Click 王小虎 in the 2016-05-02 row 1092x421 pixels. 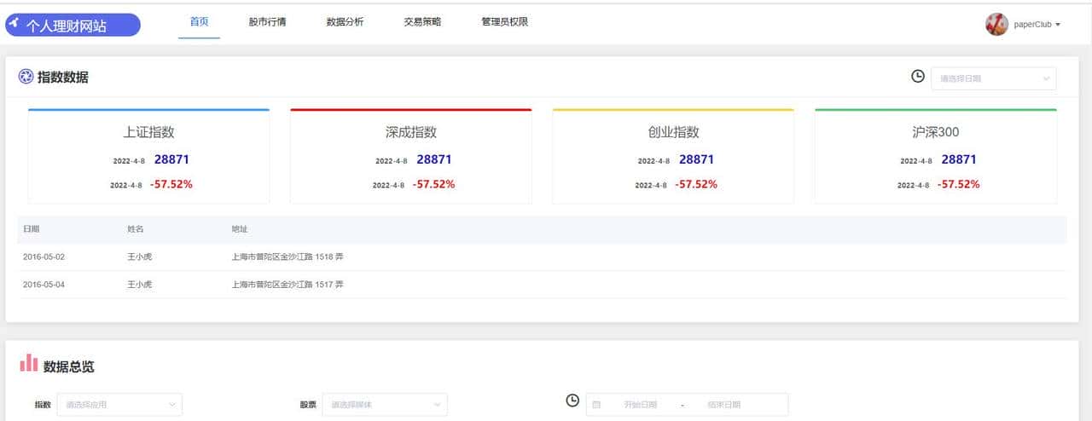(x=140, y=257)
